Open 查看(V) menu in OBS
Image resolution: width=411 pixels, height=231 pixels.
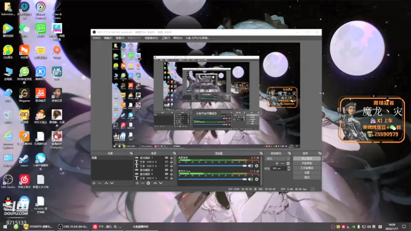120,38
